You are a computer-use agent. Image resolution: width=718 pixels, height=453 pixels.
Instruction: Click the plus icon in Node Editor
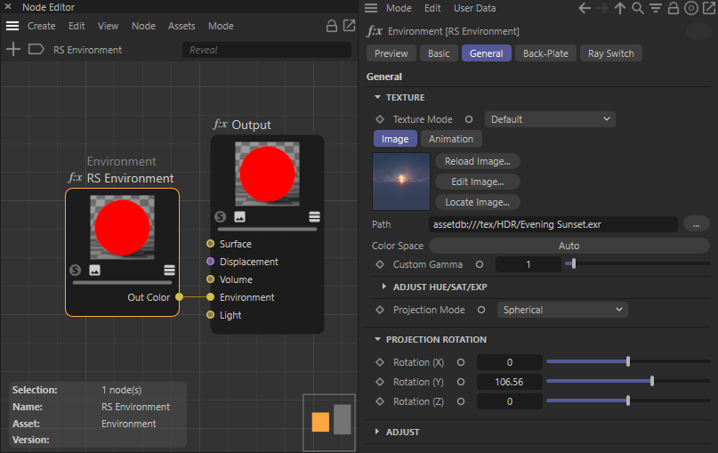coord(13,50)
